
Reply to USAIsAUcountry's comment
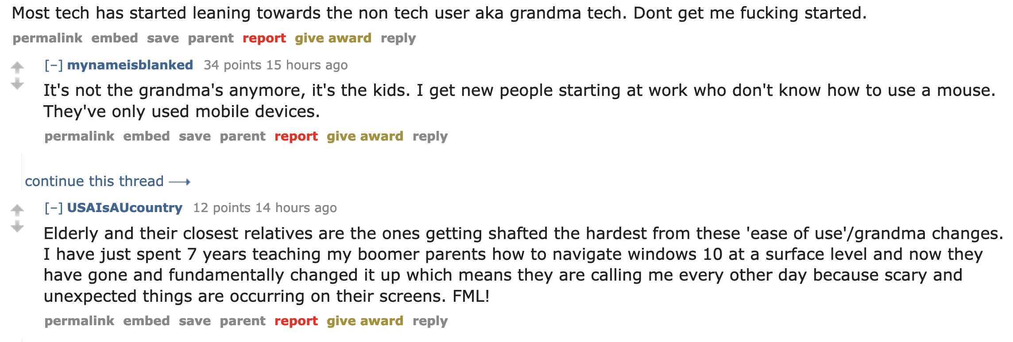pos(430,321)
